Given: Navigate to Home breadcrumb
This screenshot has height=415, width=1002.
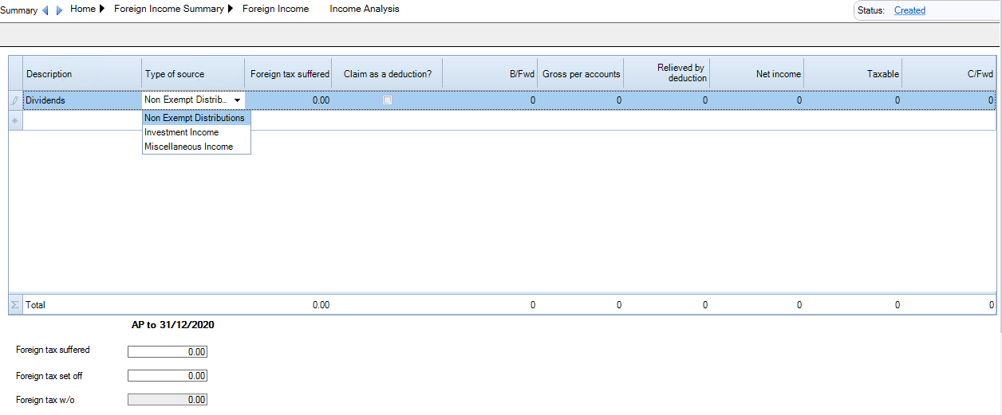Looking at the screenshot, I should tap(83, 10).
